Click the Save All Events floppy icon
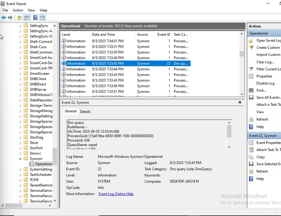Screen dimensions: 281x216 pyautogui.click(x=251, y=97)
